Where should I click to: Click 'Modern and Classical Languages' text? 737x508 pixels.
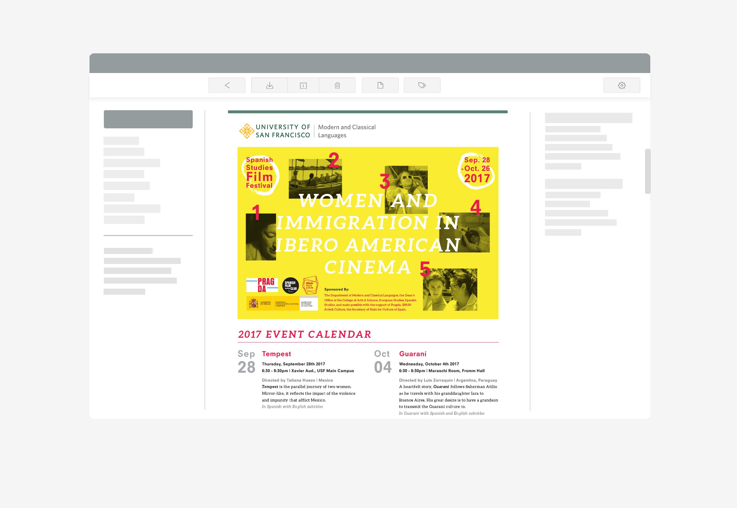(347, 131)
